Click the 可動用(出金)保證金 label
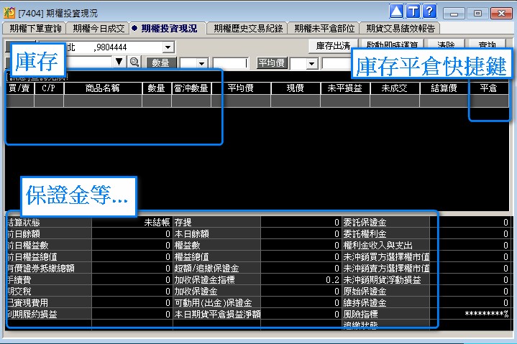The height and width of the screenshot is (344, 517). coord(214,303)
